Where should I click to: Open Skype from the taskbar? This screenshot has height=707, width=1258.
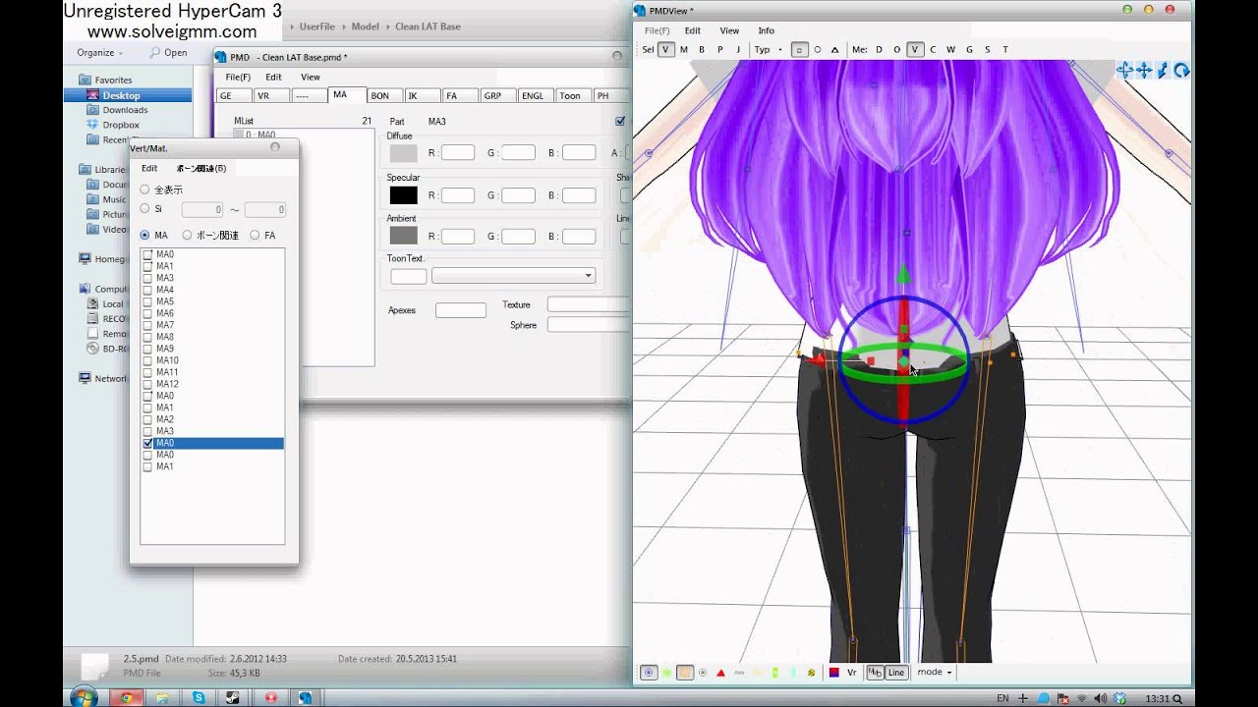point(200,697)
